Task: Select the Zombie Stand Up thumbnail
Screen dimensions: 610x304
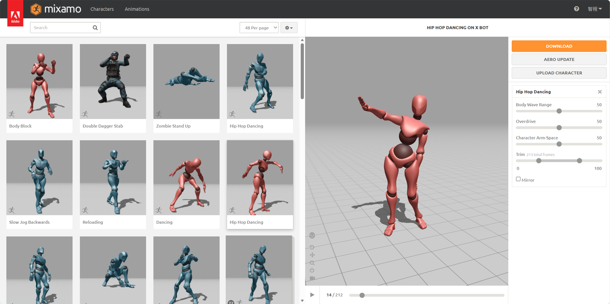Action: point(186,81)
